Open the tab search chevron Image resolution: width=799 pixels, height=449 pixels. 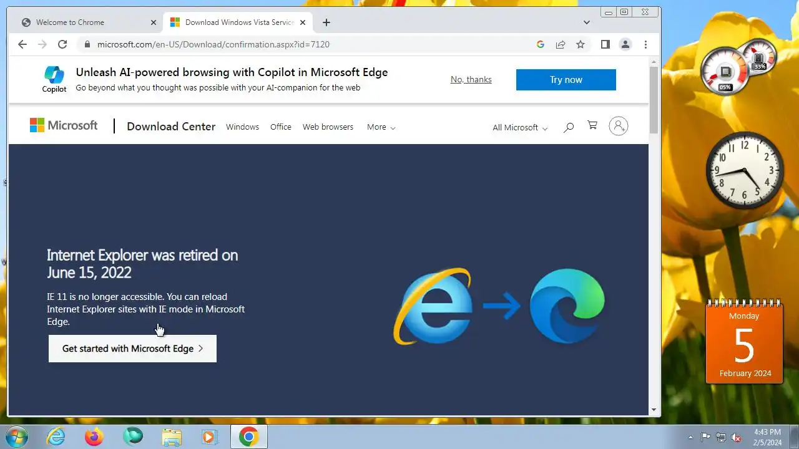(587, 22)
